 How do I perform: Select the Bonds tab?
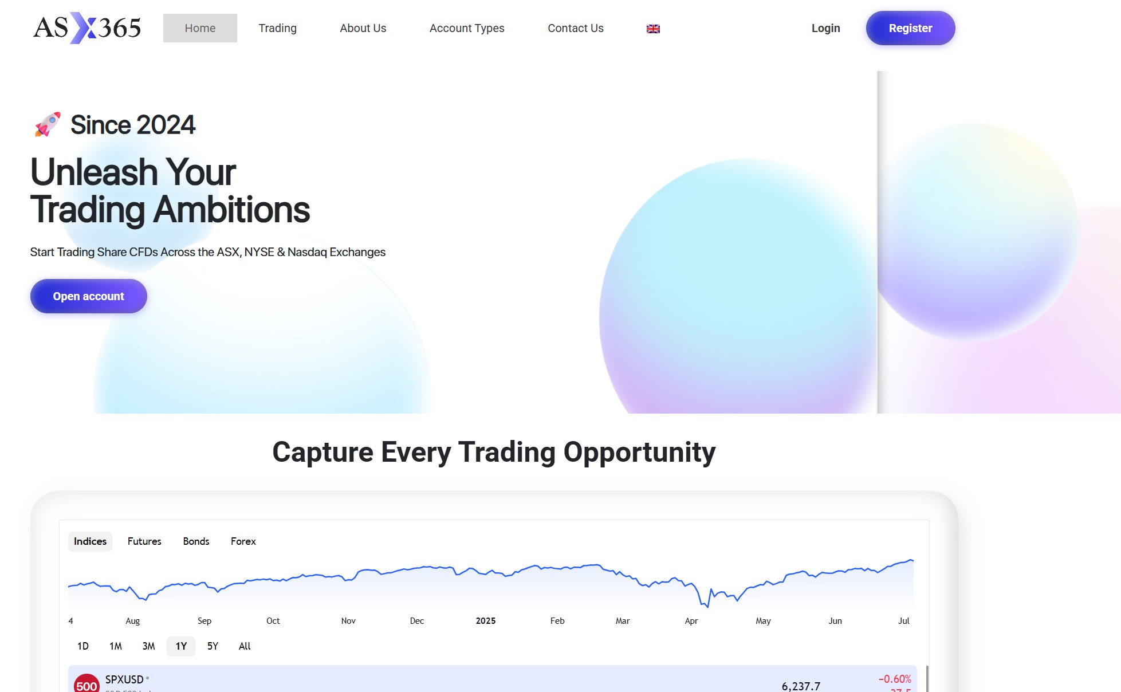click(196, 541)
